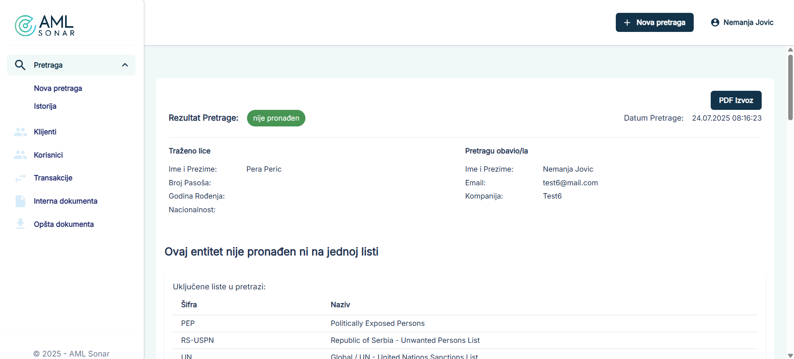Click the Opšta dokumenta download icon
The width and height of the screenshot is (794, 359).
click(20, 224)
